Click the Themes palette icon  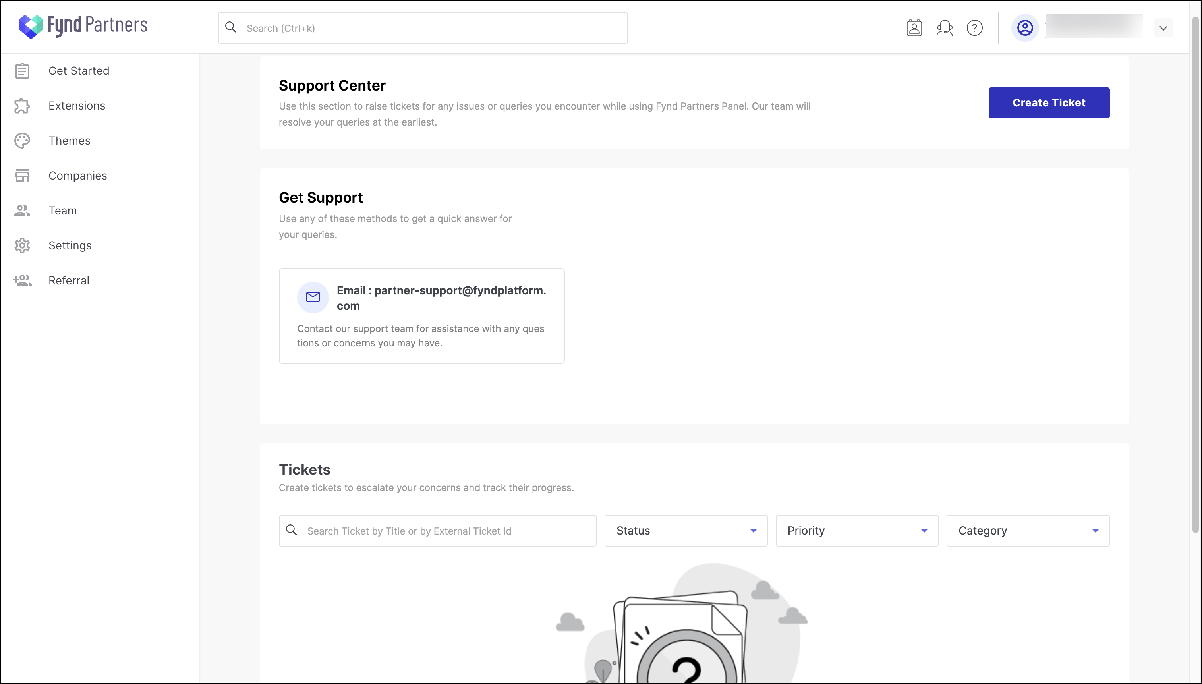(22, 141)
